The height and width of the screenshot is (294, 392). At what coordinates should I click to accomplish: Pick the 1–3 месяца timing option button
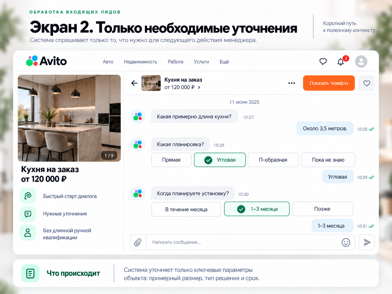point(257,209)
